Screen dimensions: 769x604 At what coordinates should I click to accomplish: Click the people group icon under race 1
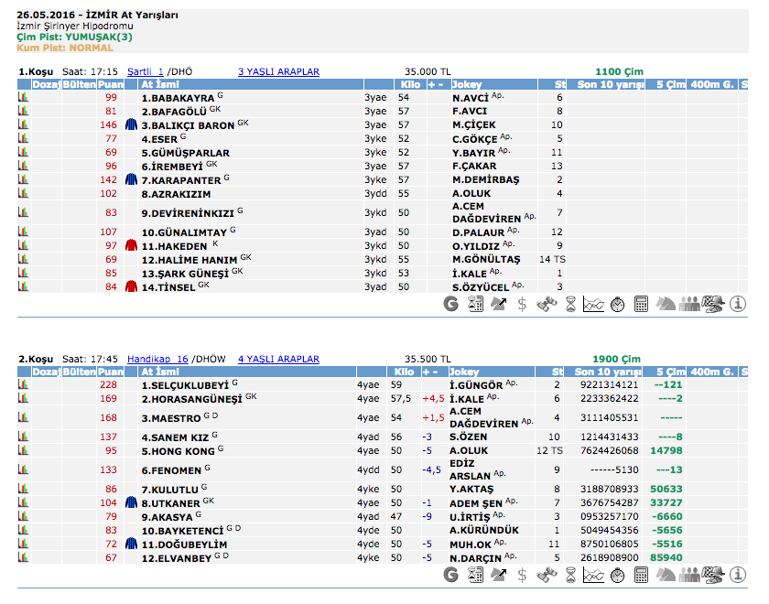point(689,304)
